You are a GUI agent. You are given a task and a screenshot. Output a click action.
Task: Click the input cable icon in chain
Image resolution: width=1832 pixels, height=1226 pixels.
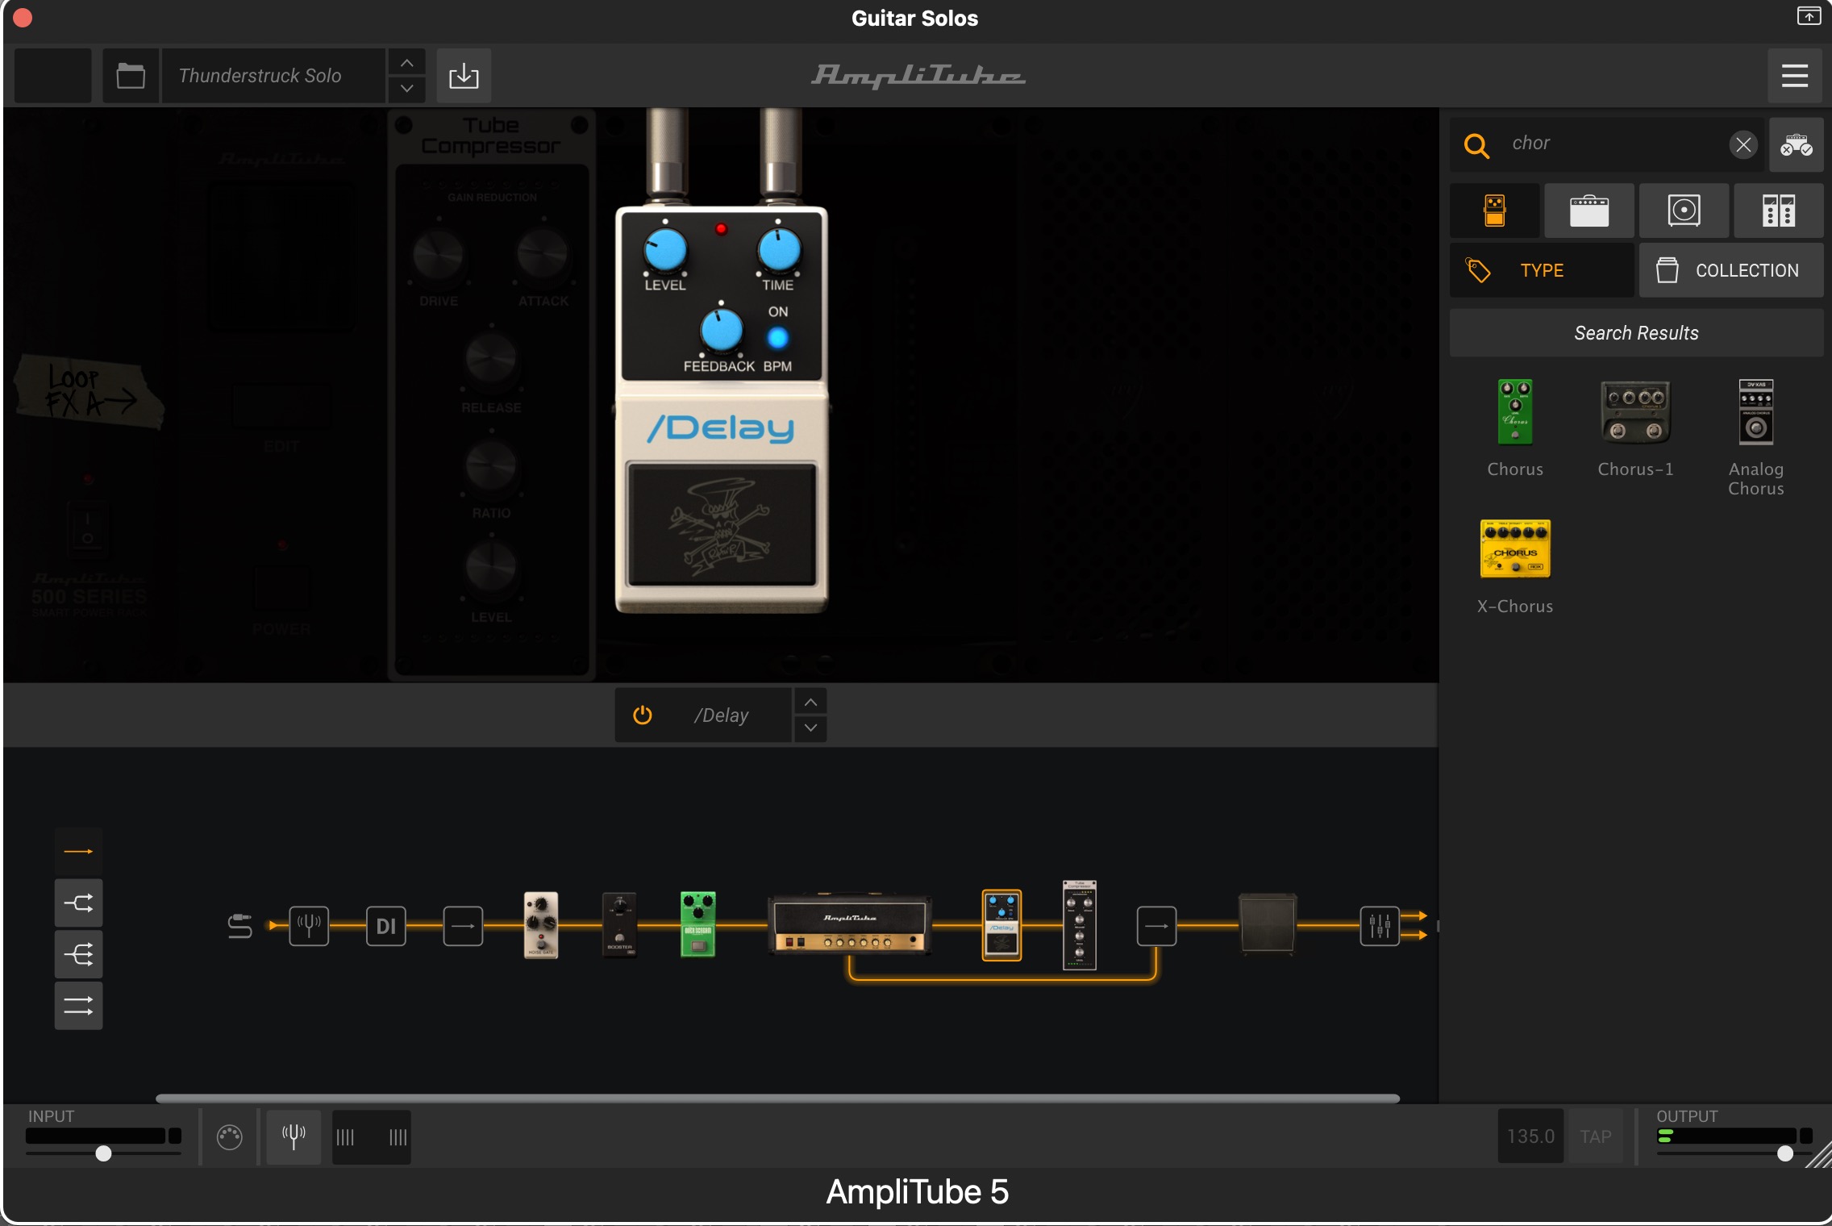click(x=239, y=926)
